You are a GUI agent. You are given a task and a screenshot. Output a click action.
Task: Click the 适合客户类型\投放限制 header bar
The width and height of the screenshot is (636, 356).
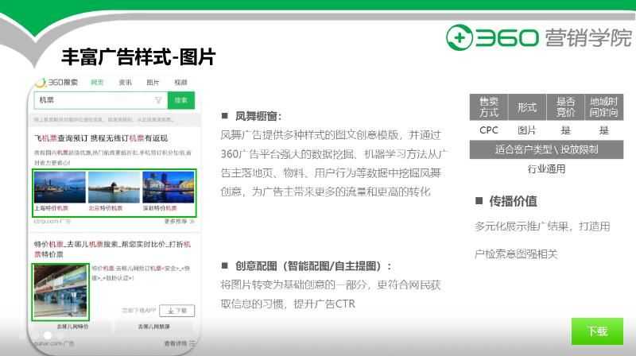[x=546, y=149]
